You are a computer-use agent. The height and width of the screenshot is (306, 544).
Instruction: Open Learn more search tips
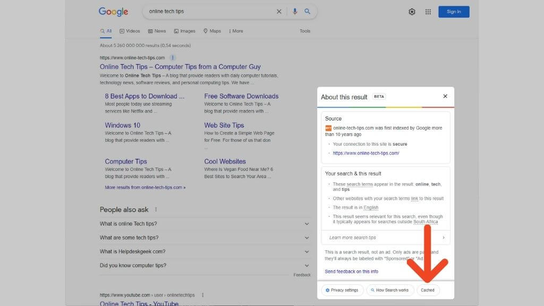coord(386,237)
